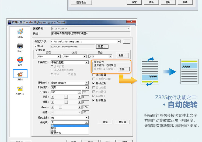The width and height of the screenshot is (202, 142).
Task: Select the File button icon
Action: coord(20,74)
